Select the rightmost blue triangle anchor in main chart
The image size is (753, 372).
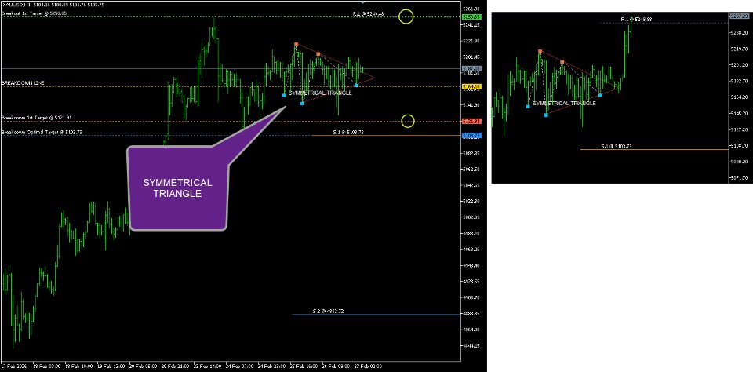click(x=356, y=85)
